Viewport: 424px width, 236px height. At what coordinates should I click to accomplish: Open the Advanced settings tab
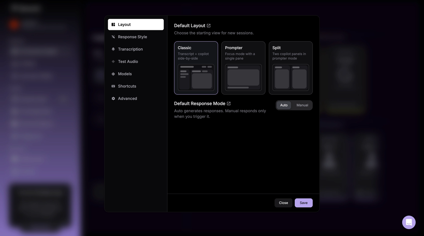(136, 99)
